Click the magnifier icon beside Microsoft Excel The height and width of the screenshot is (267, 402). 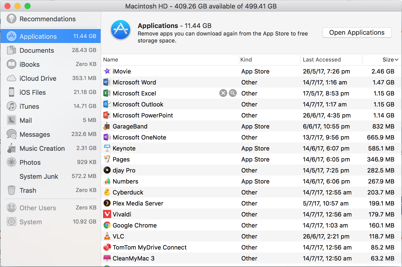(233, 93)
